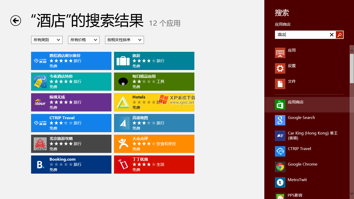The width and height of the screenshot is (354, 199).
Task: Click the search panel scrollbar thumb
Action: pos(352,68)
